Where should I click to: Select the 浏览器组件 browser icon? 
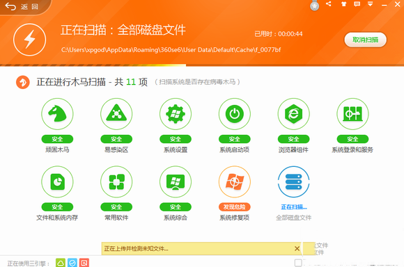[293, 114]
